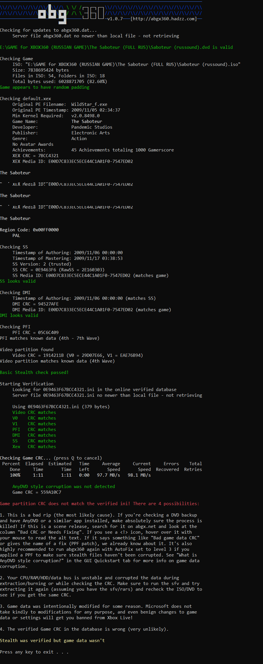Click 'Server file abgx360.dat no newer' line
This screenshot has height=664, width=263.
(96, 36)
